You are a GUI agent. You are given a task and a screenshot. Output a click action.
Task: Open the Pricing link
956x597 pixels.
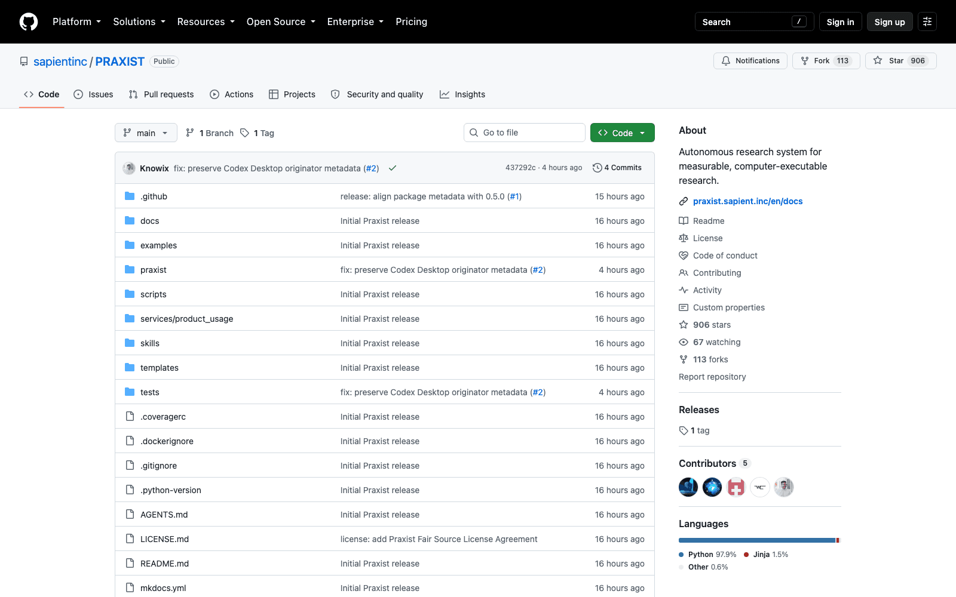click(411, 21)
